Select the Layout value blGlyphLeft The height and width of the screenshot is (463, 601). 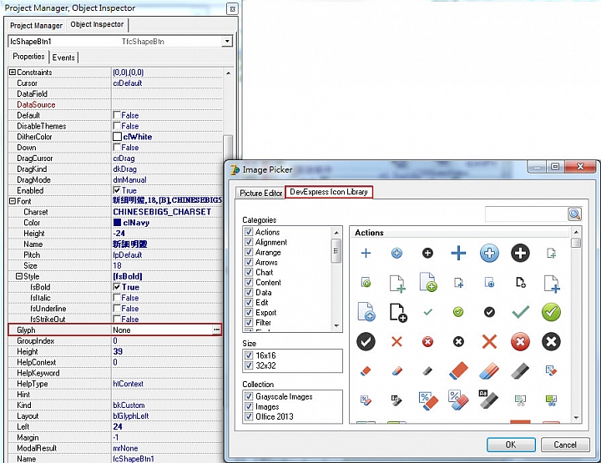pyautogui.click(x=131, y=415)
